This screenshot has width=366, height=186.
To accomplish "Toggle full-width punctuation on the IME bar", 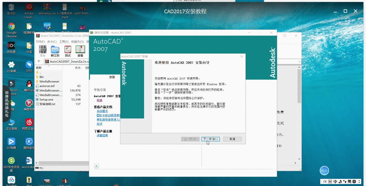I will tap(345, 181).
